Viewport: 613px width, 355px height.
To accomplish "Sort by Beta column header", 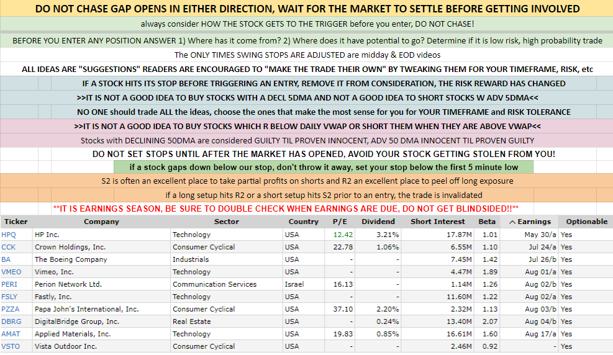I will click(x=487, y=222).
